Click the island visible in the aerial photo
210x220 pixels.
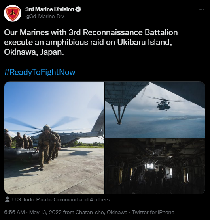coord(181,117)
